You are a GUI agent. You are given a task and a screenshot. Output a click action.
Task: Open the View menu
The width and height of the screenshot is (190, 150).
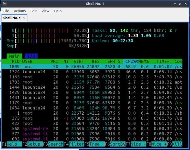(x=45, y=11)
